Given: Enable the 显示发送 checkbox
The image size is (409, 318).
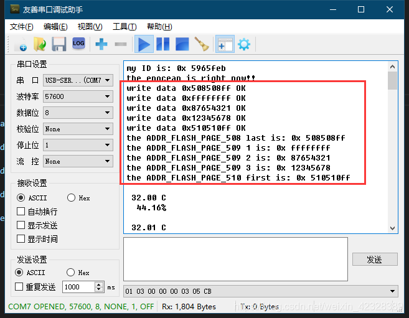Looking at the screenshot, I should point(21,225).
